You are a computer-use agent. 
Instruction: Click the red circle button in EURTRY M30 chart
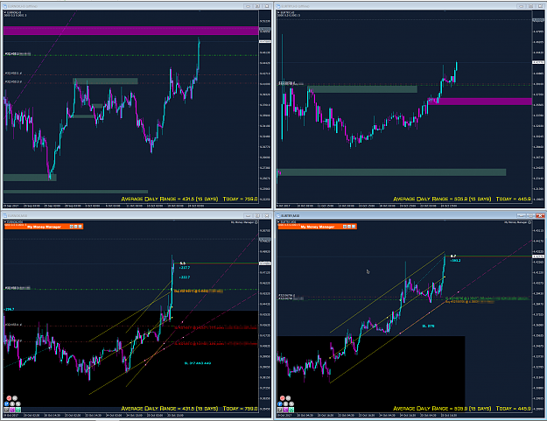283,398
